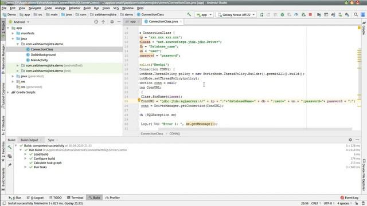Screen dimensions: 367x206
Task: Click the green Run app icon
Action: point(261,14)
